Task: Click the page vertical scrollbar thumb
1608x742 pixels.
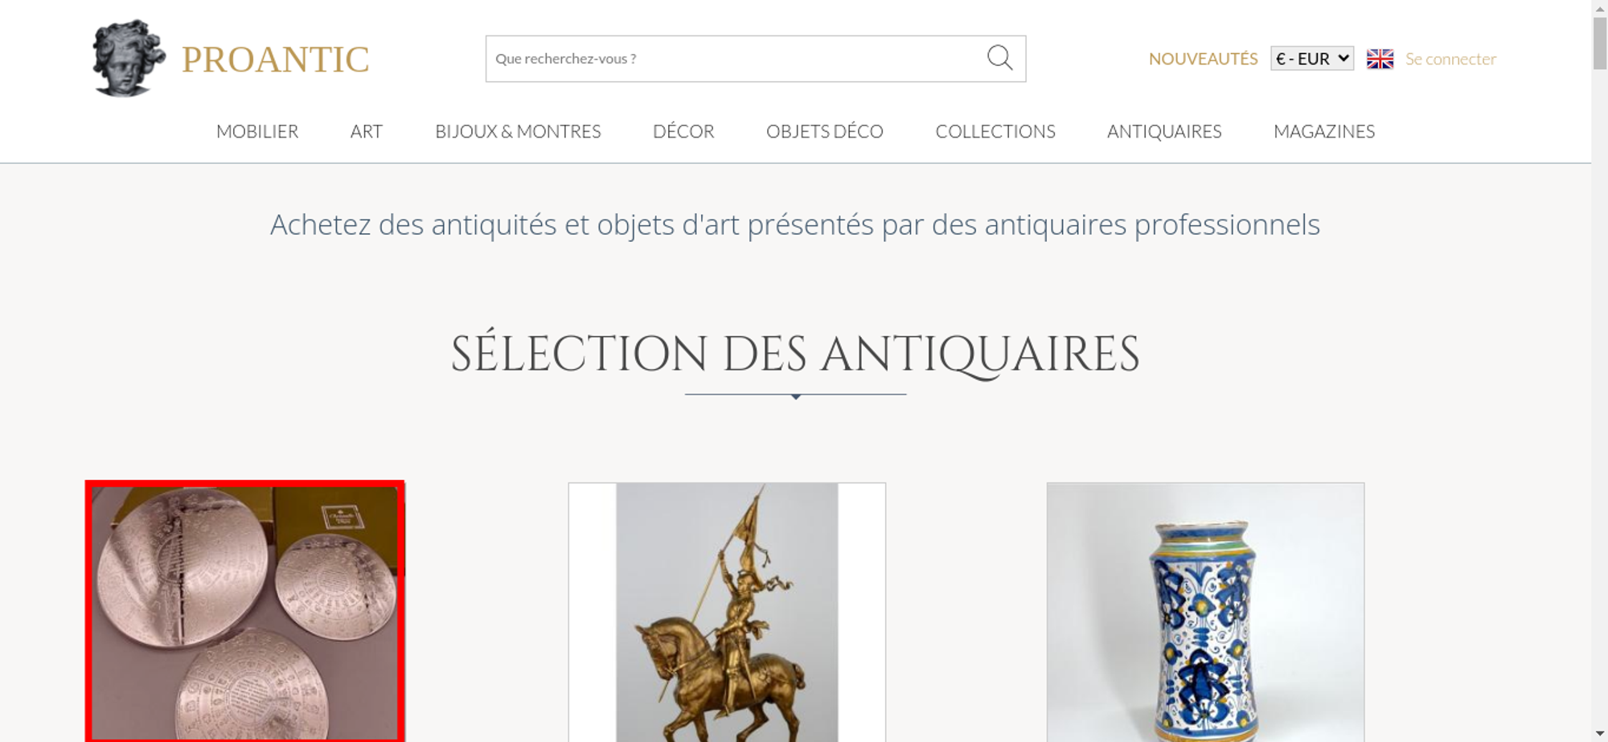Action: pos(1600,43)
